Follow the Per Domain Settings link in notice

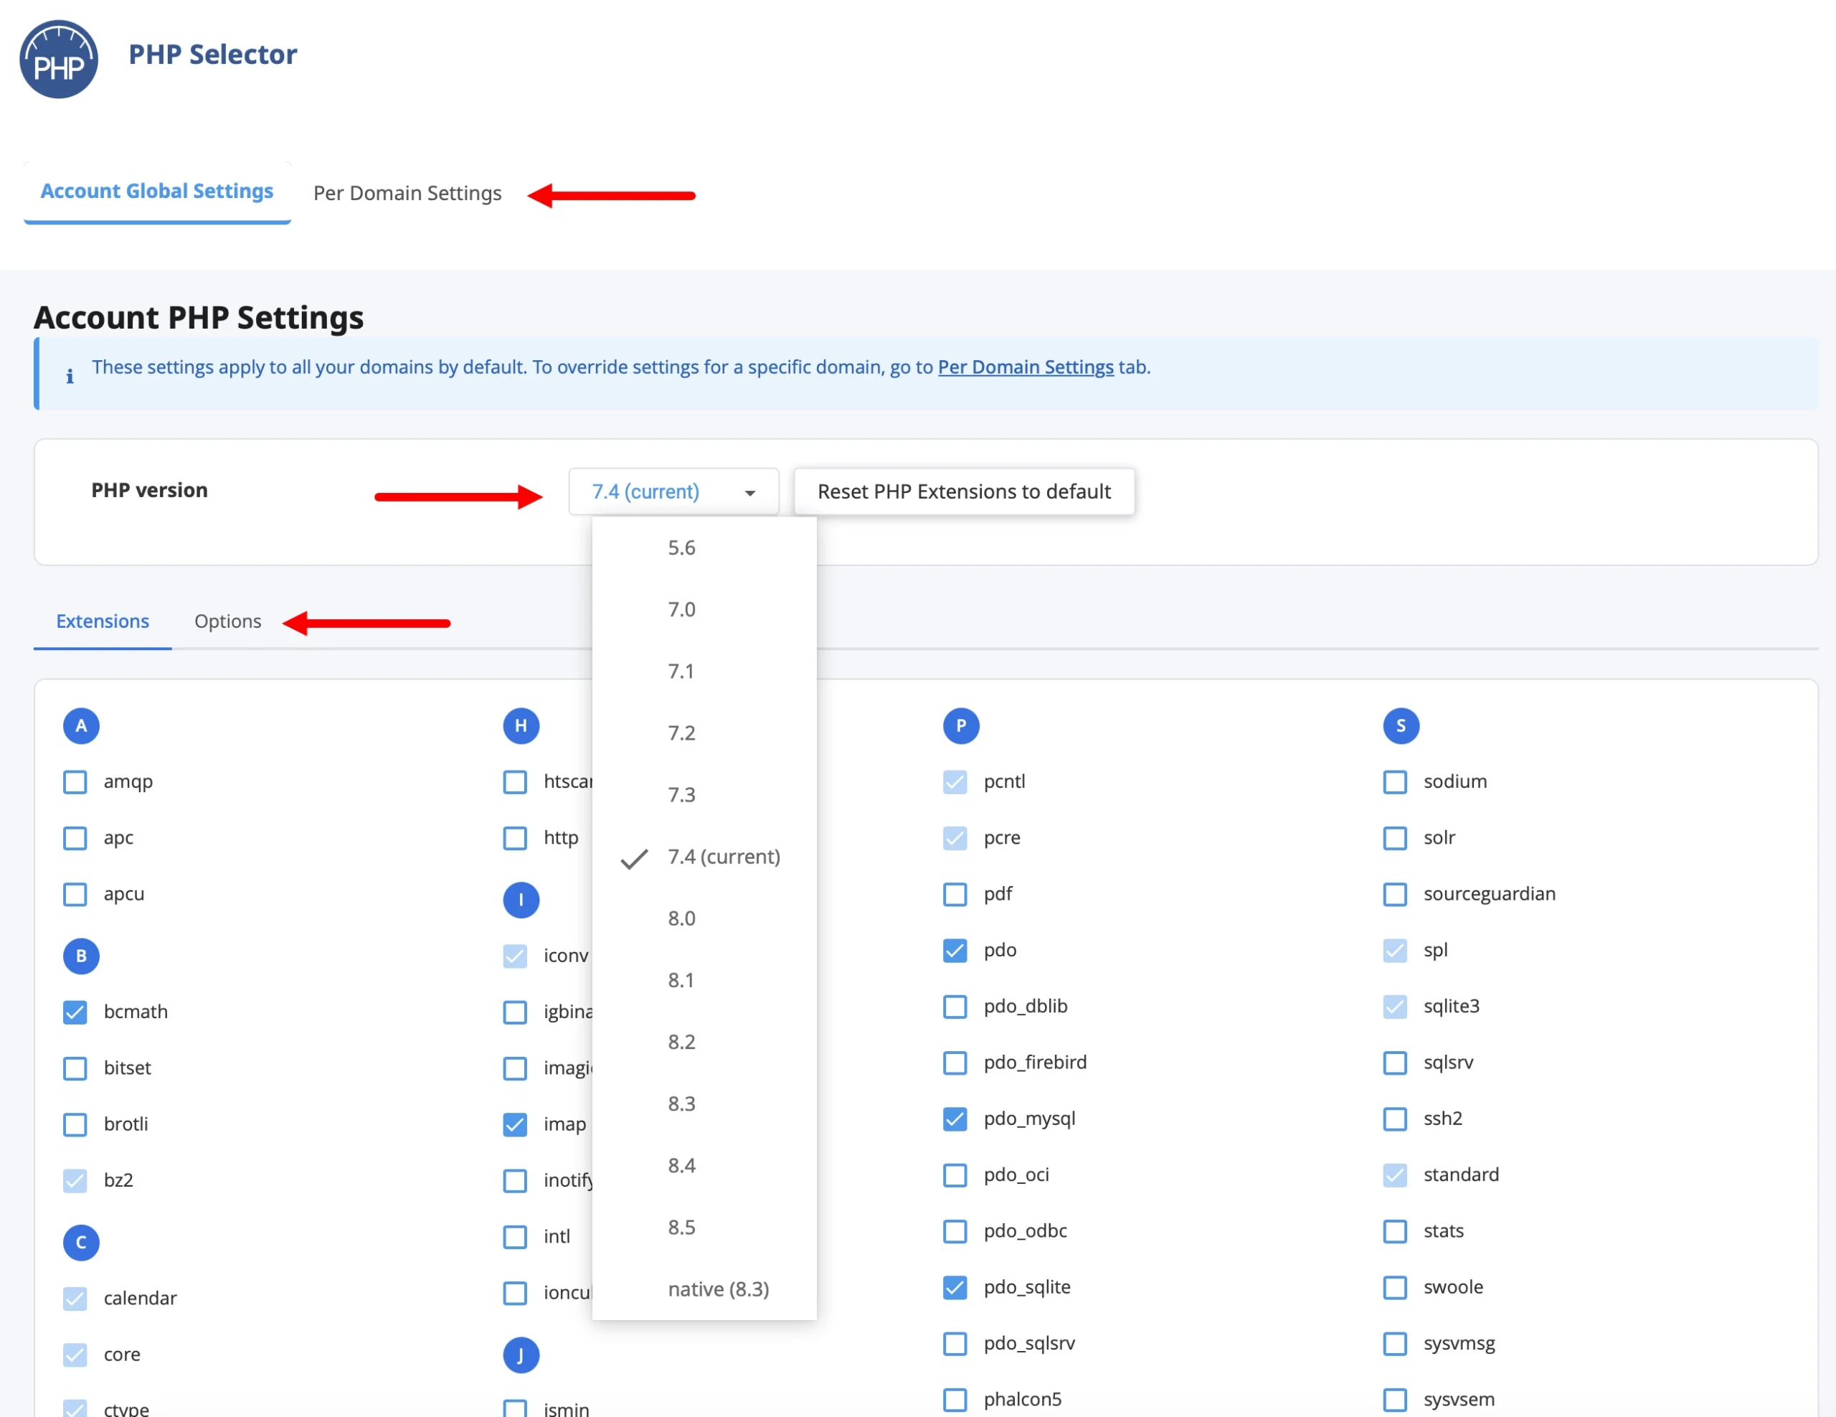coord(1026,367)
